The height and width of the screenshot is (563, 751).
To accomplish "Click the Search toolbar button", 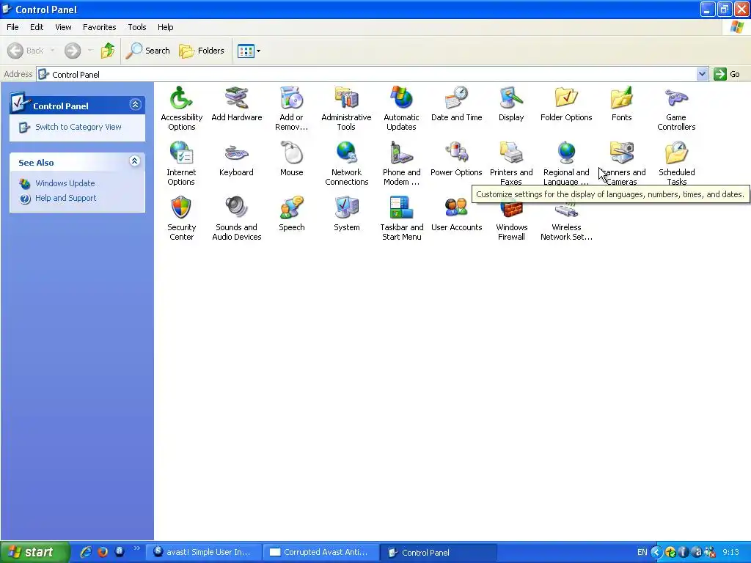I will (147, 51).
